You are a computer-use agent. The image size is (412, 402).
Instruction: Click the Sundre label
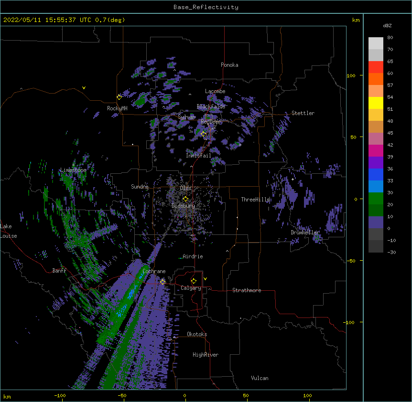click(140, 187)
